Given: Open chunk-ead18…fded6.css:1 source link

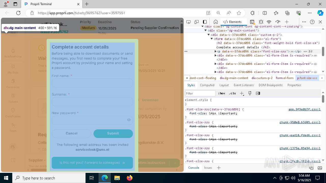Looking at the screenshot, I should (300, 135).
